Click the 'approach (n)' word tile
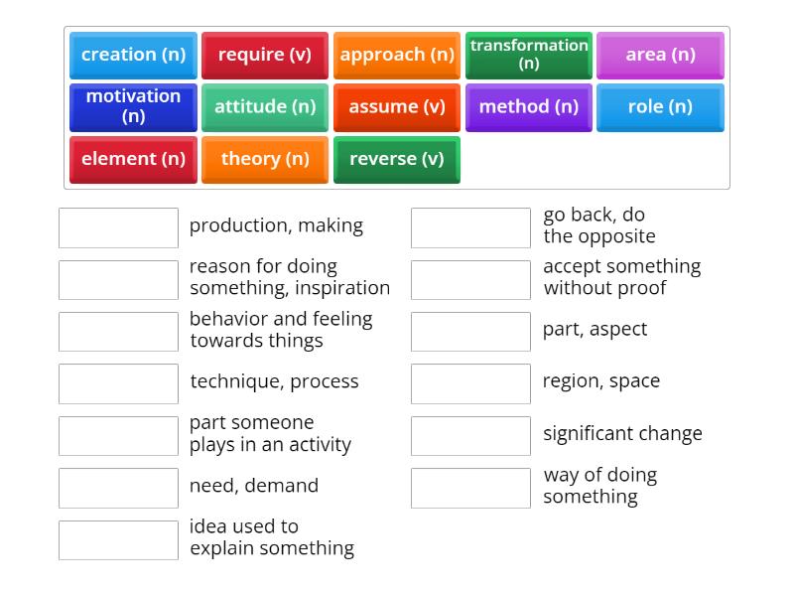Screen dimensions: 794x596 point(397,55)
